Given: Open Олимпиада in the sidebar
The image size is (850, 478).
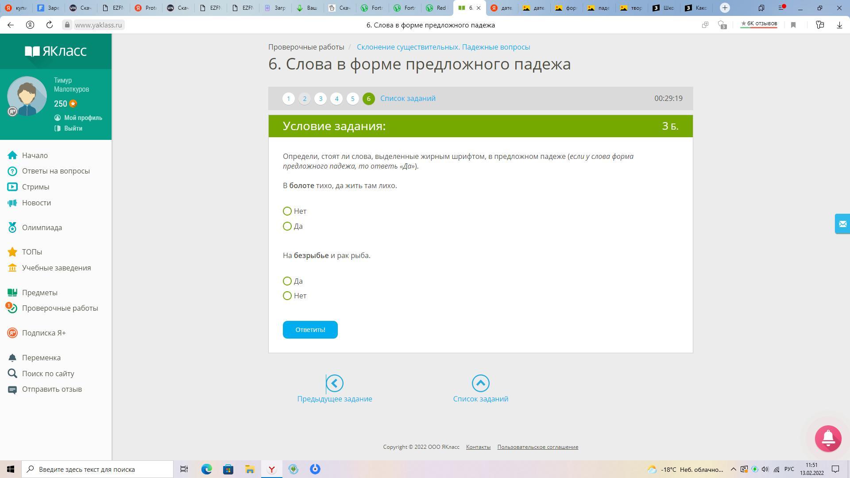Looking at the screenshot, I should 42,227.
